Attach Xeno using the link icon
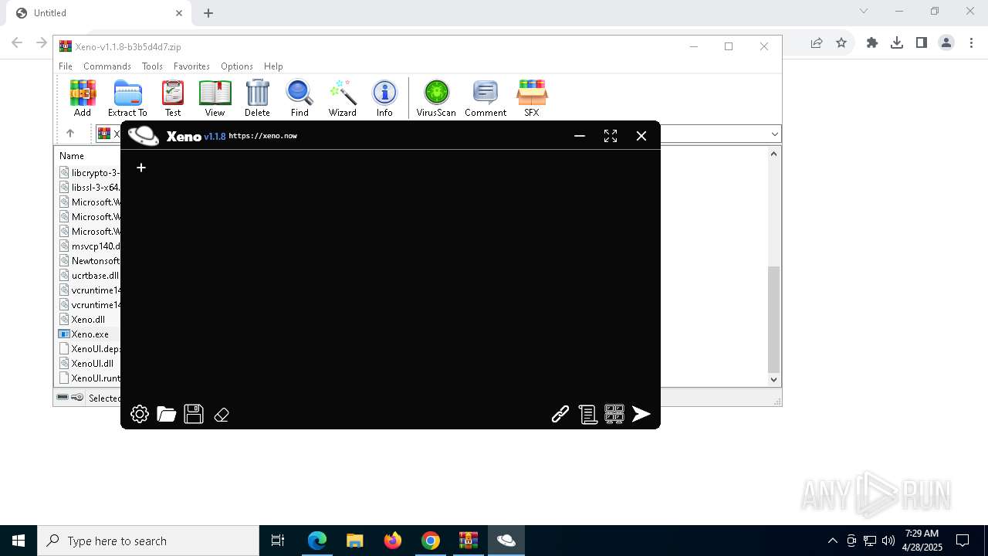This screenshot has height=556, width=988. [x=560, y=414]
